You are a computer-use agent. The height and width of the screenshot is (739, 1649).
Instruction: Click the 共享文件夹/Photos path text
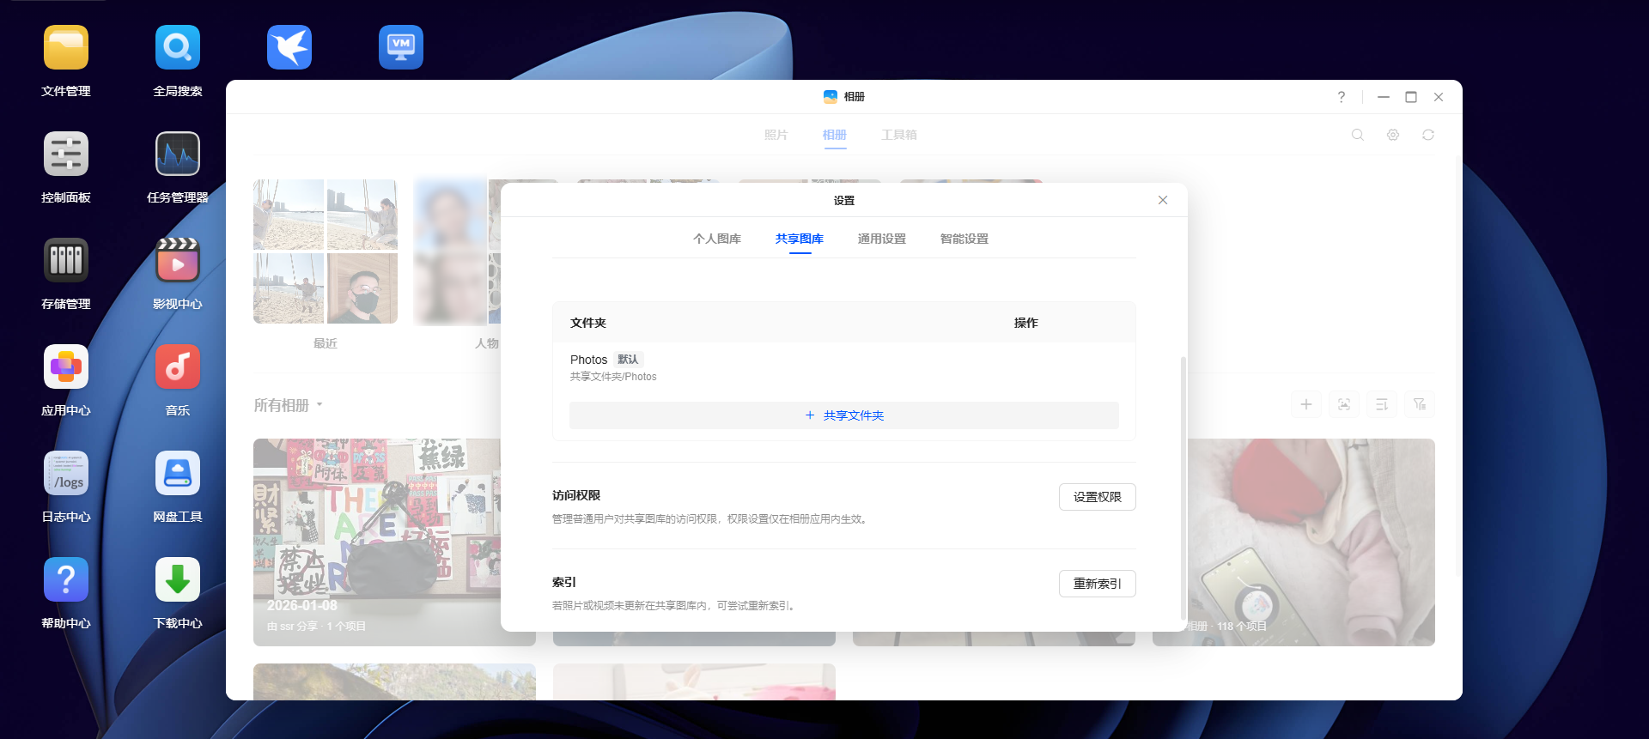613,377
